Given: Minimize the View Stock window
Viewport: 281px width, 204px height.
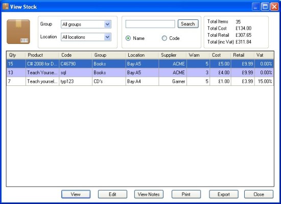Looking at the screenshot, I should pyautogui.click(x=256, y=7).
